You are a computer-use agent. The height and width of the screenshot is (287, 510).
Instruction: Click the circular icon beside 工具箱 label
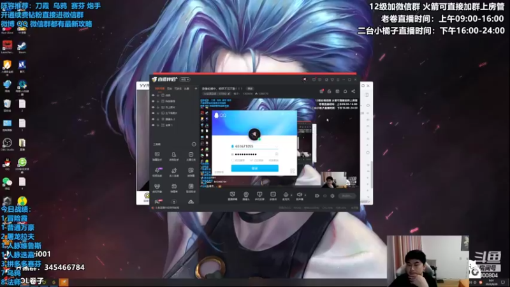coord(194,144)
